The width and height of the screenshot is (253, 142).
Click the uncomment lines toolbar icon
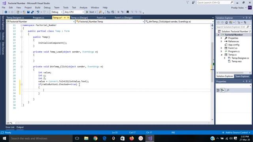122,12
